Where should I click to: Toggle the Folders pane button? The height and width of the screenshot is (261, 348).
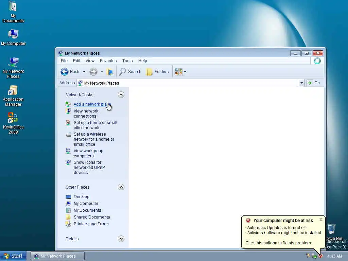click(x=157, y=72)
